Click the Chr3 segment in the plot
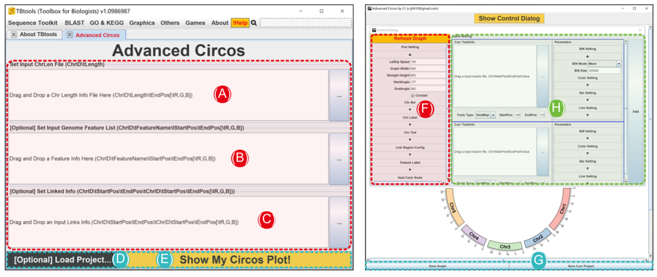Viewport: 657px width, 277px height. (505, 247)
